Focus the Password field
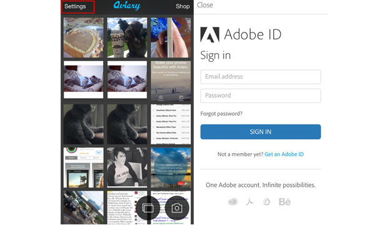This screenshot has width=375, height=225. [261, 96]
